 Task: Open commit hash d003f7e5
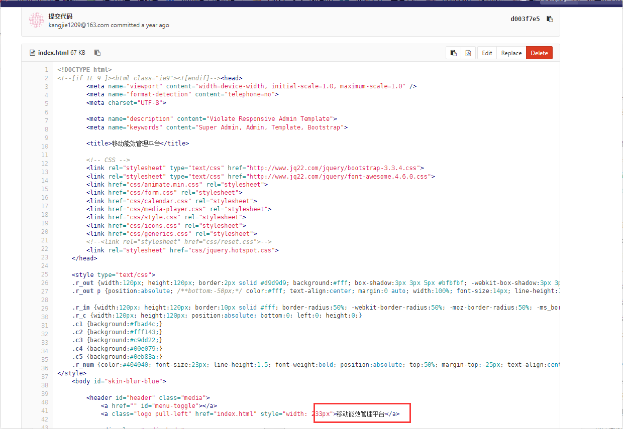[525, 20]
